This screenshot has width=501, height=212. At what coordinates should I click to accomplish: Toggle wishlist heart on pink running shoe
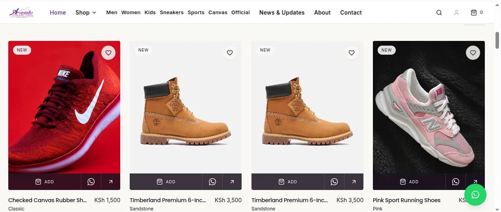click(473, 53)
